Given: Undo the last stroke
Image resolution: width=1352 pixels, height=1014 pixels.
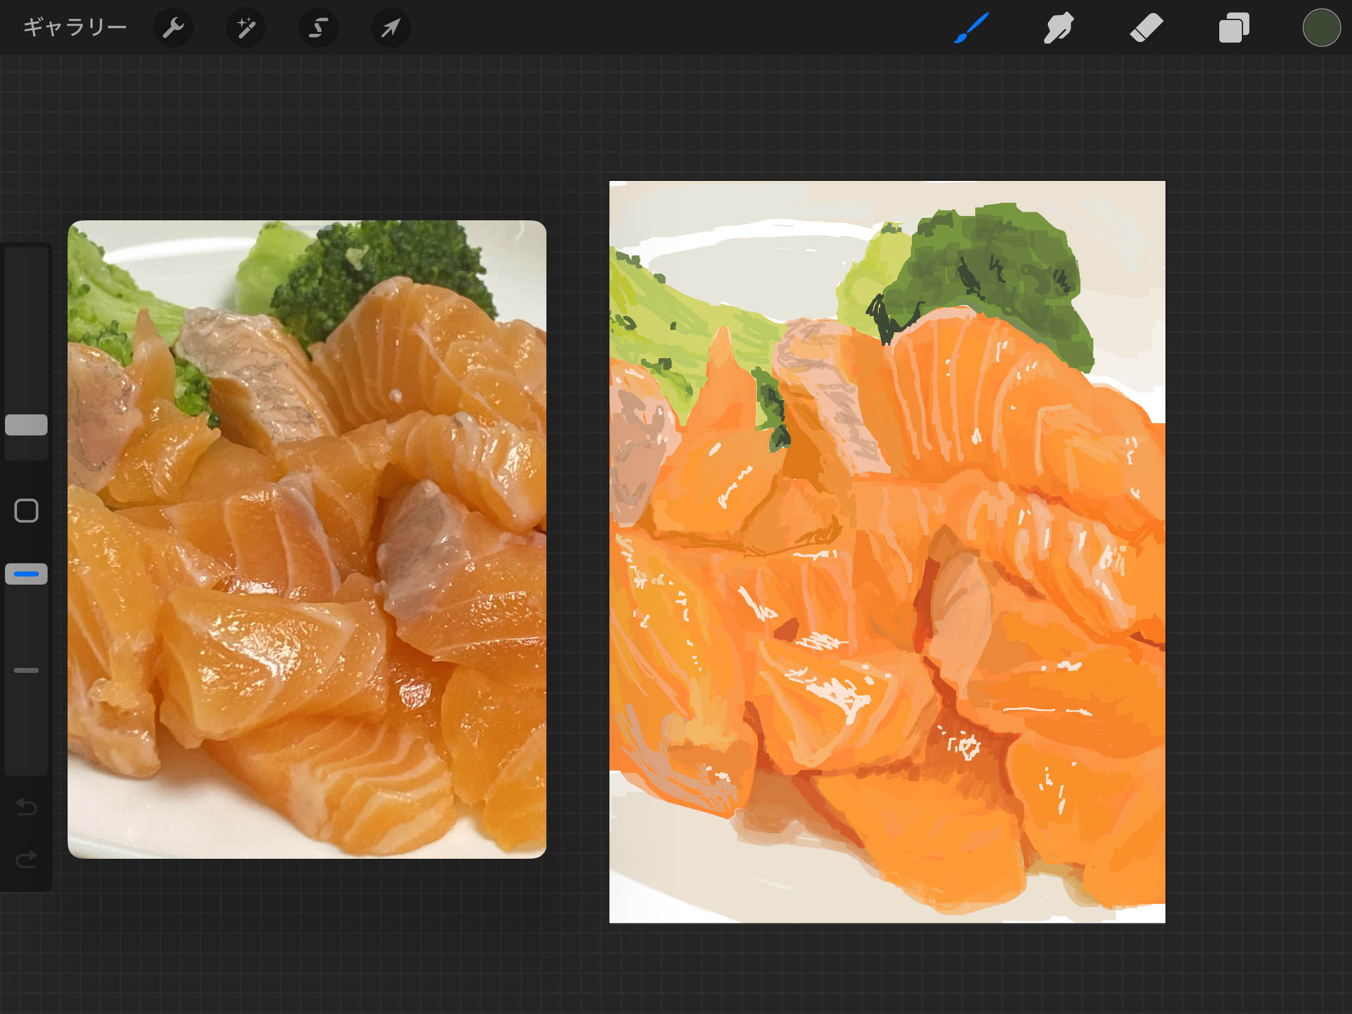Looking at the screenshot, I should coord(26,807).
